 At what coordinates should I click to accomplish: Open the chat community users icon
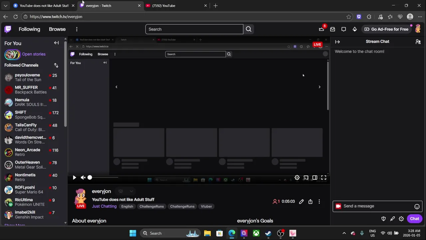click(x=418, y=42)
